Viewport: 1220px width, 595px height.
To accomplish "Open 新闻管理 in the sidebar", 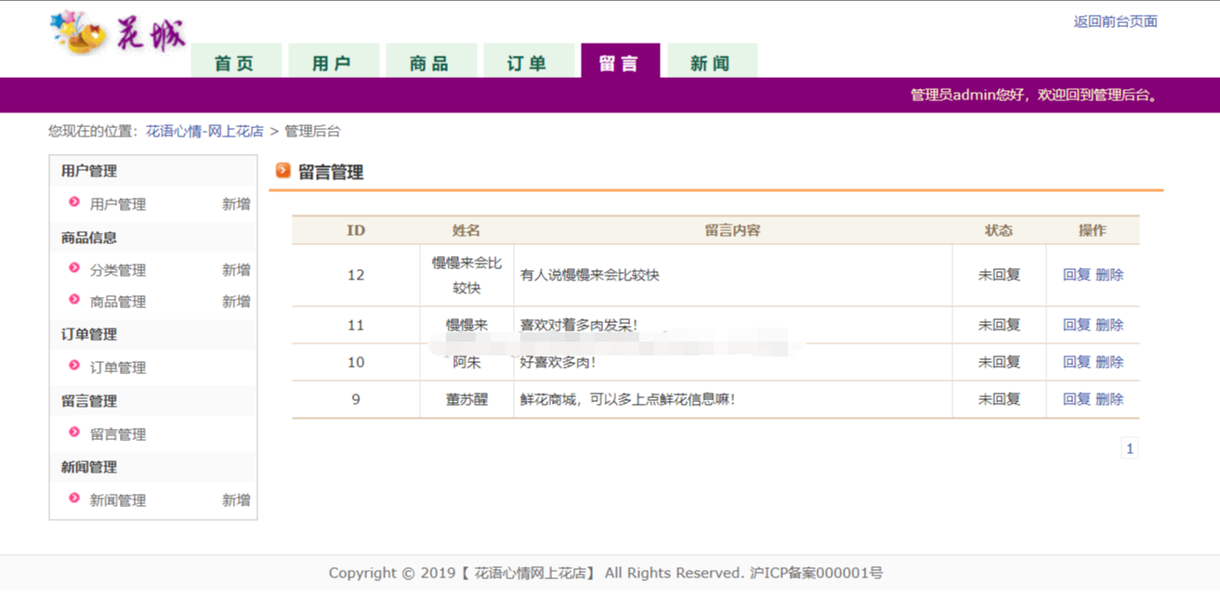I will coord(118,500).
